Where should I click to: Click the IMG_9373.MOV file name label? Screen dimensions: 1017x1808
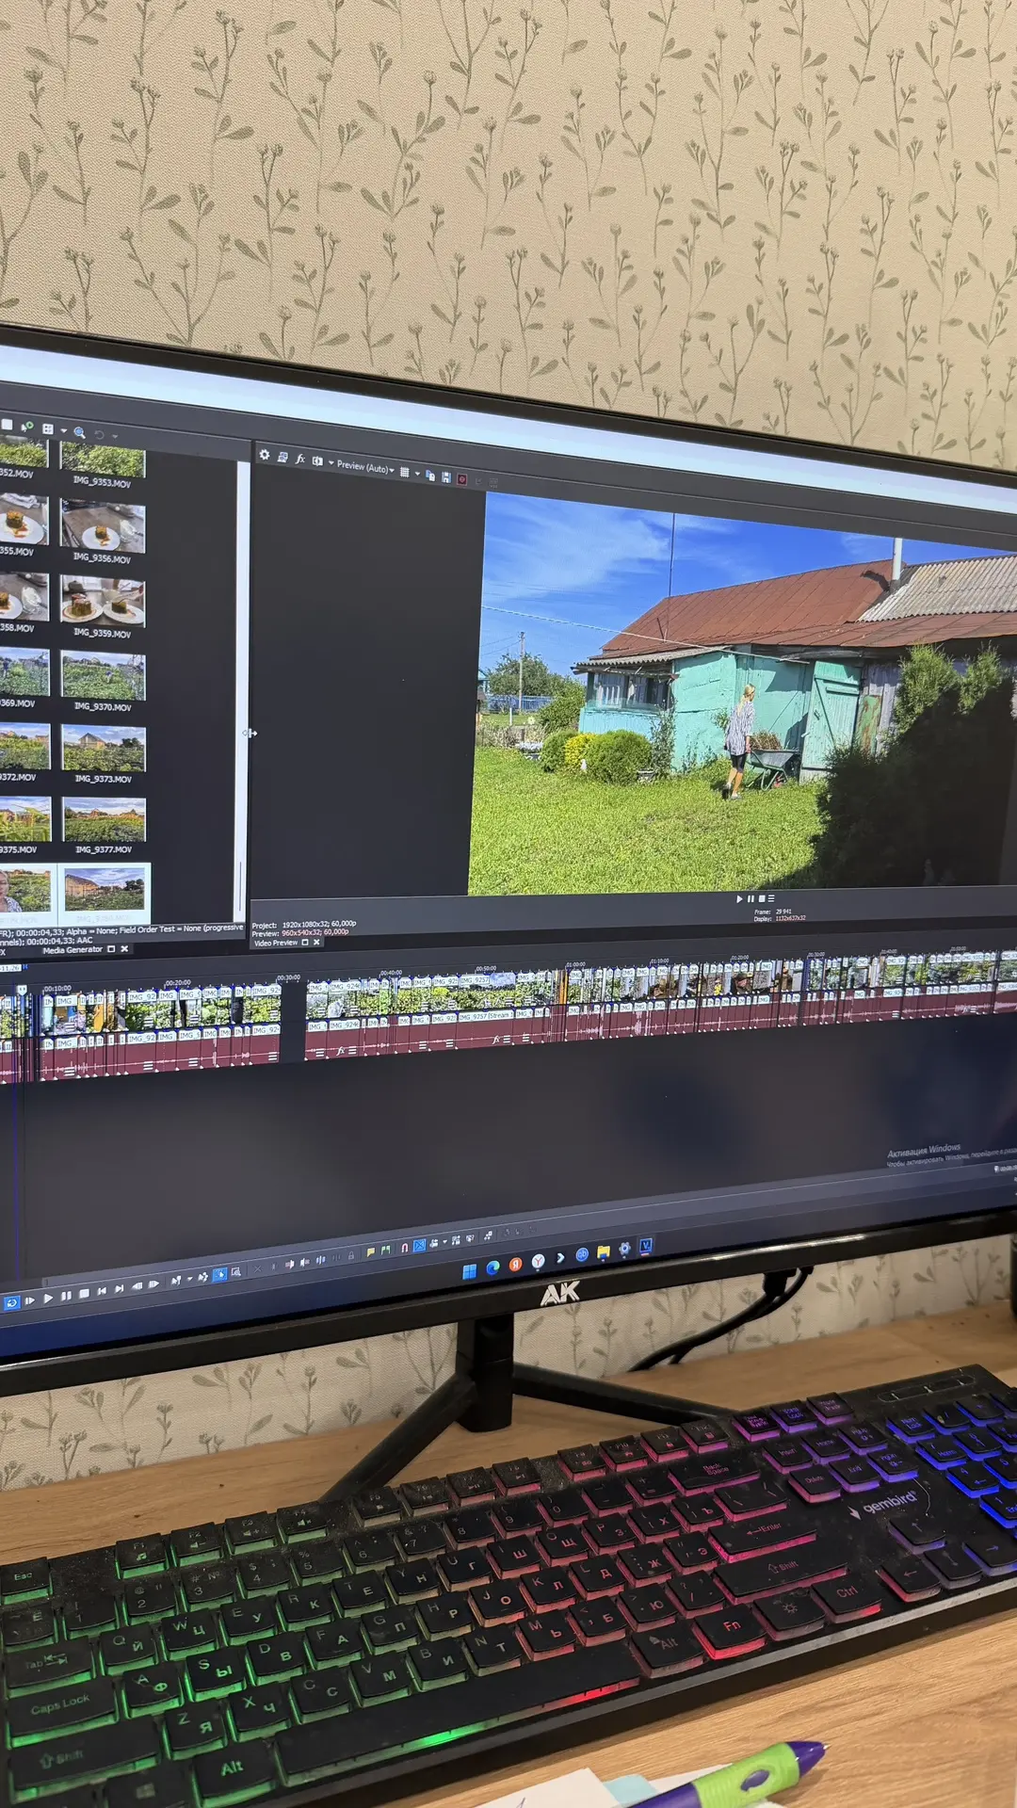104,779
